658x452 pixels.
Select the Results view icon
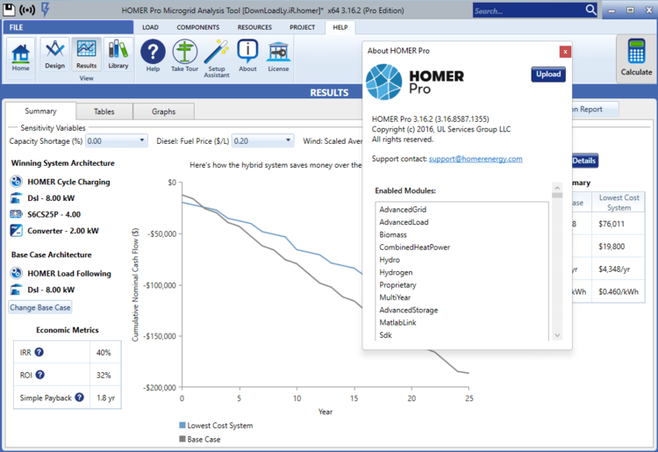point(86,53)
